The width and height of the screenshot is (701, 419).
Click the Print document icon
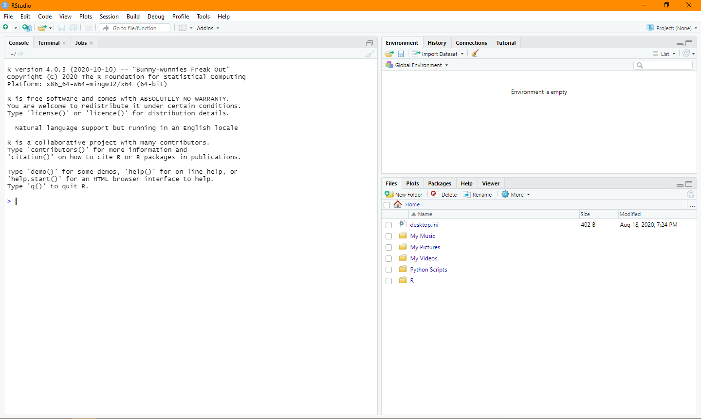88,28
